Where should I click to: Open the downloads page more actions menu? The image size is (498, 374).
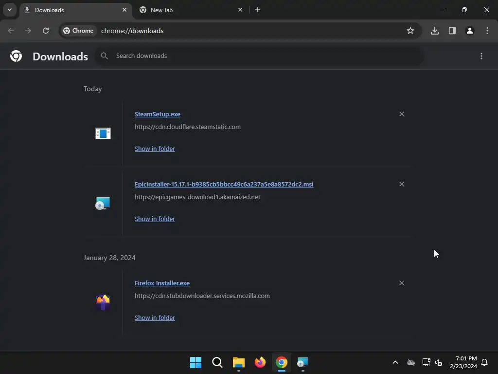point(481,56)
